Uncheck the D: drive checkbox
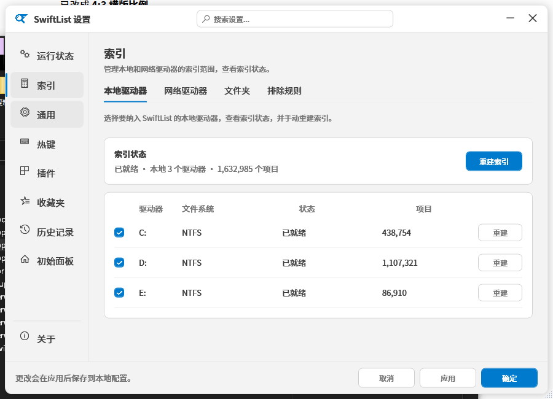The image size is (553, 399). 119,263
